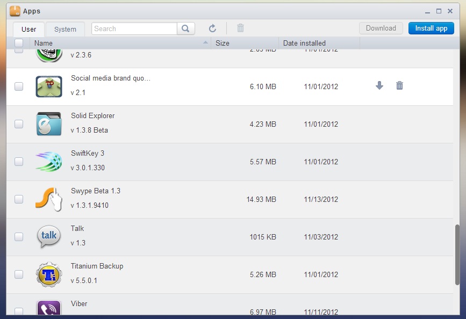Click into the Search input field

[134, 28]
